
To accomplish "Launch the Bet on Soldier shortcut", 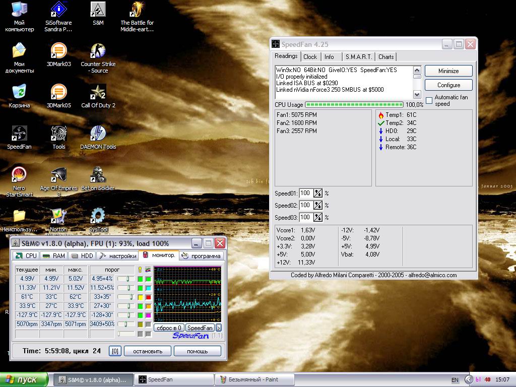I will coord(98,179).
